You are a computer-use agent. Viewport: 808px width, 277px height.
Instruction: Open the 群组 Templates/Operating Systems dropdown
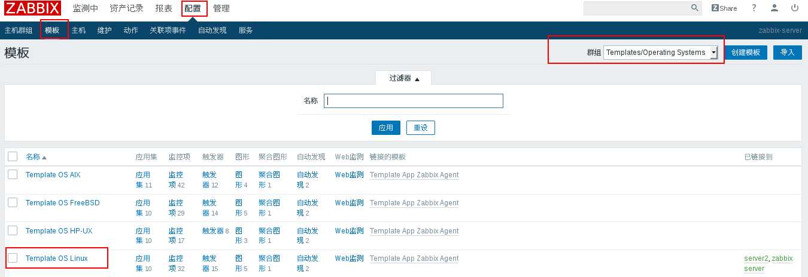(x=661, y=53)
